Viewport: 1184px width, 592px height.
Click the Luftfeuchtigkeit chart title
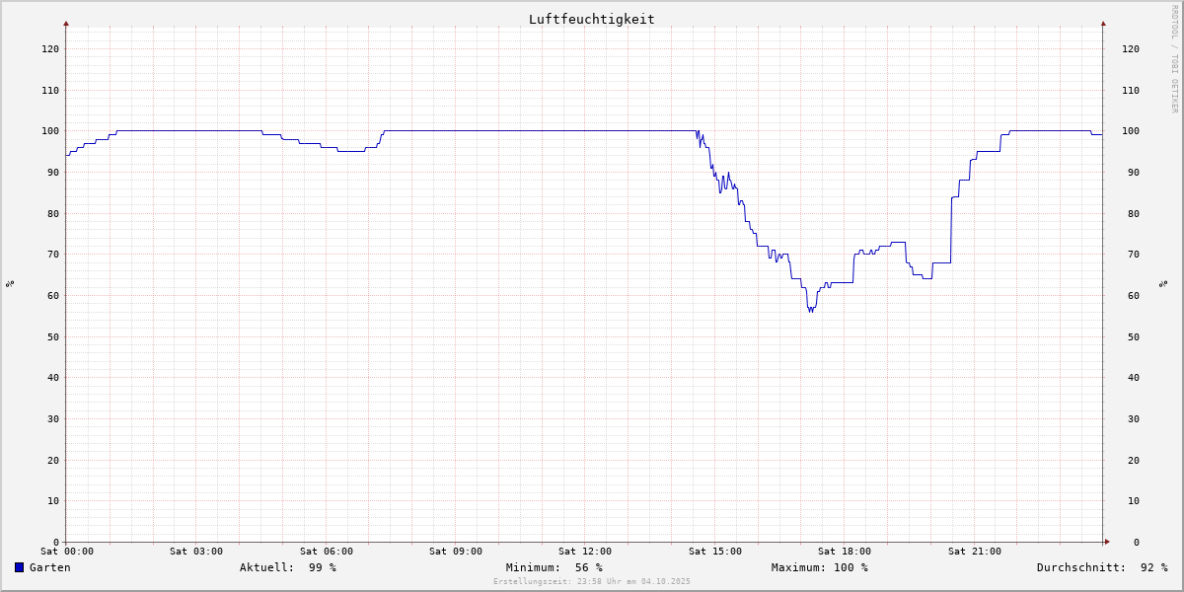point(591,19)
